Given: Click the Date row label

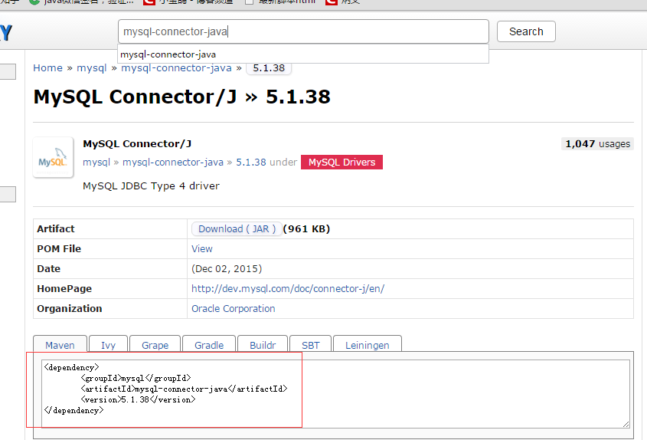Looking at the screenshot, I should coord(49,269).
